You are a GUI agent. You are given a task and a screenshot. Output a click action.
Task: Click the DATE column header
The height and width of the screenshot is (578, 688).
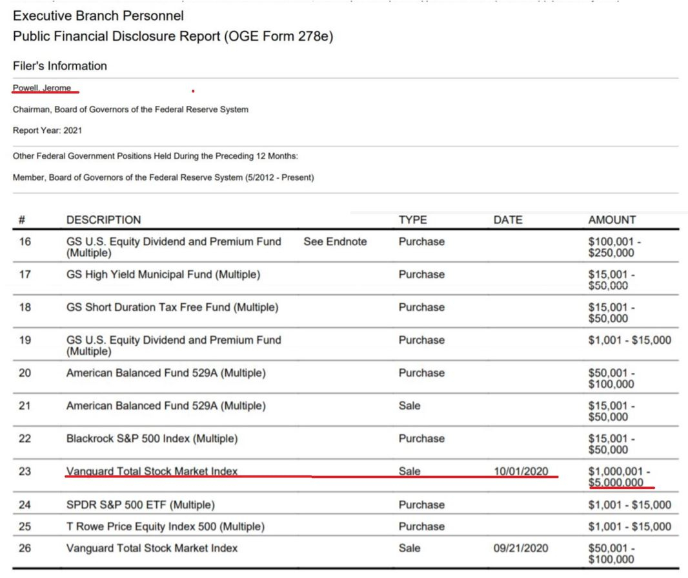pos(508,220)
